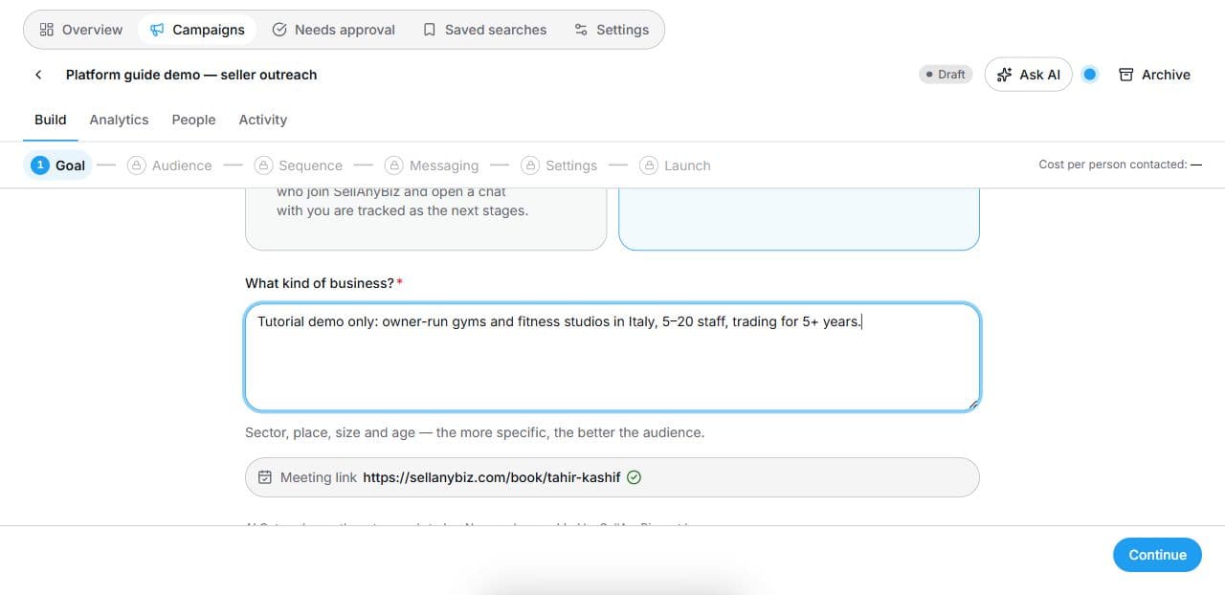1225x595 pixels.
Task: Open the Campaigns section
Action: 197,30
